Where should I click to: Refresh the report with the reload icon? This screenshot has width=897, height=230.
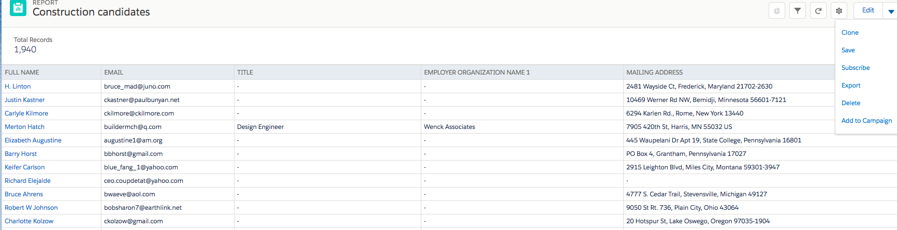[x=818, y=10]
